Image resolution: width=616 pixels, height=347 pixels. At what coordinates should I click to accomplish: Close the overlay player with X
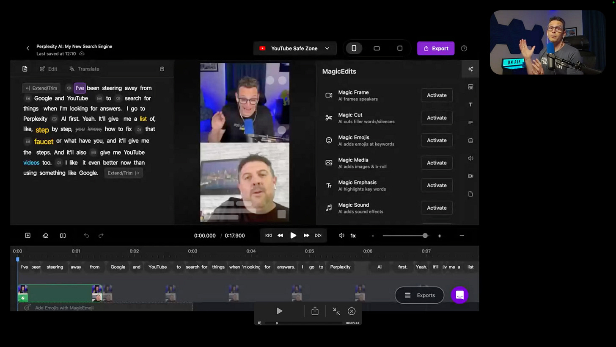(x=352, y=311)
